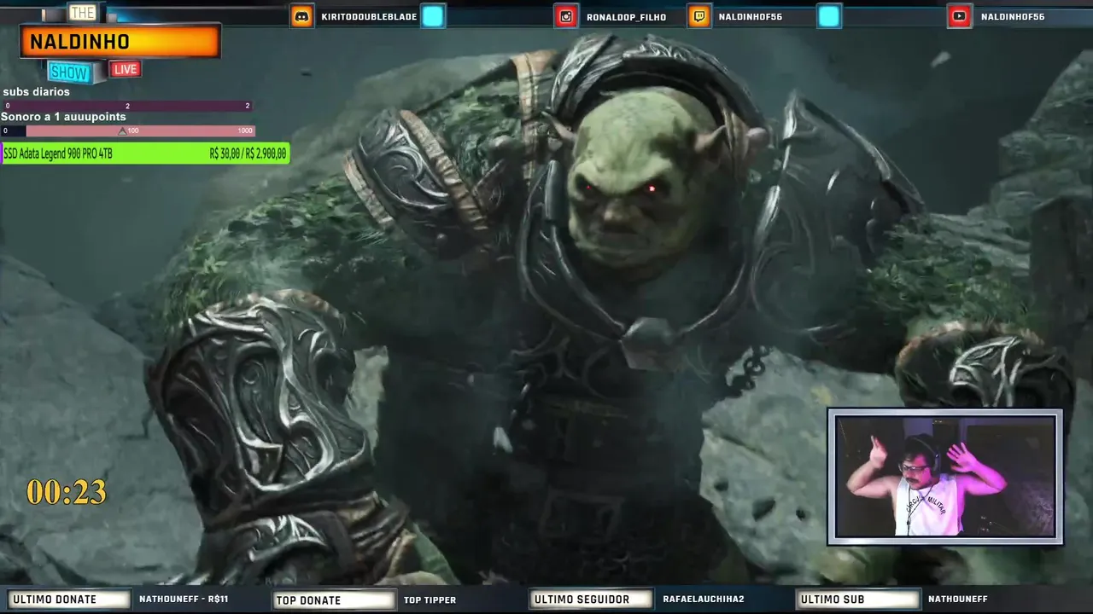Image resolution: width=1093 pixels, height=614 pixels.
Task: Click cyan square beside KIRITODOUBLEBLADE
Action: pos(433,16)
